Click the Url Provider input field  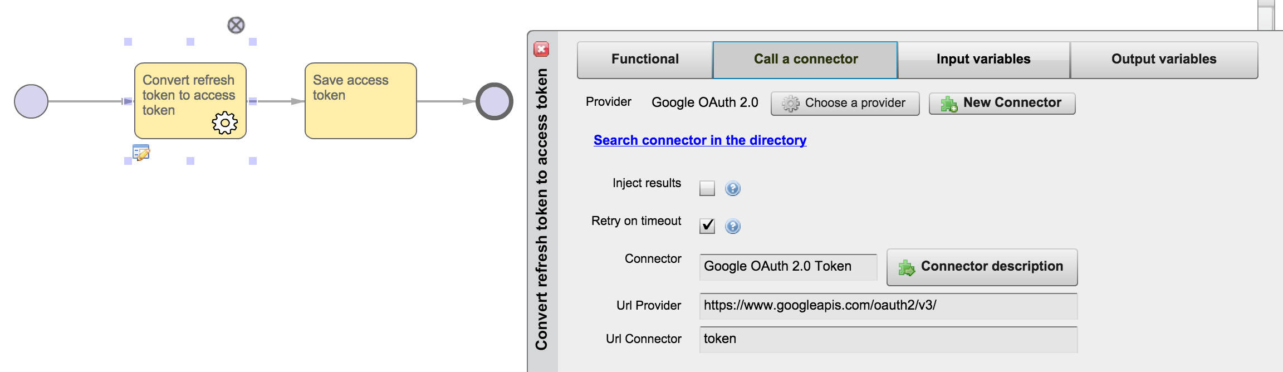point(888,306)
